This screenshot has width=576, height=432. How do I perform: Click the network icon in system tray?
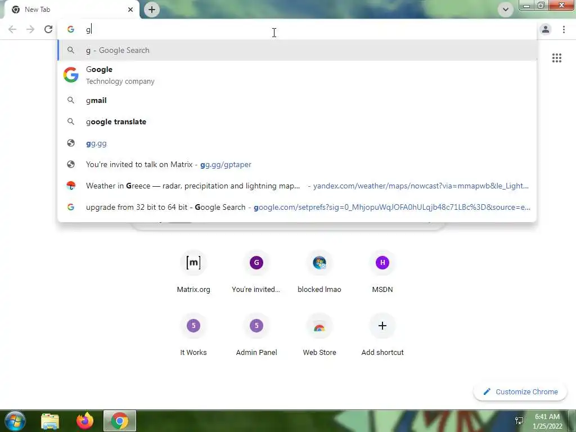pos(519,421)
